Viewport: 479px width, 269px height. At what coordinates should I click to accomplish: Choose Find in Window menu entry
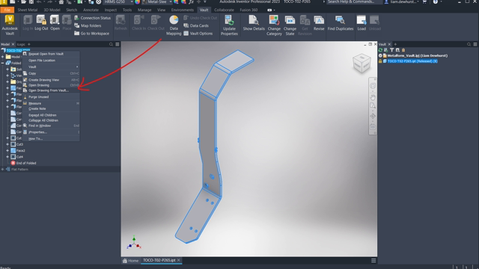pos(51,126)
